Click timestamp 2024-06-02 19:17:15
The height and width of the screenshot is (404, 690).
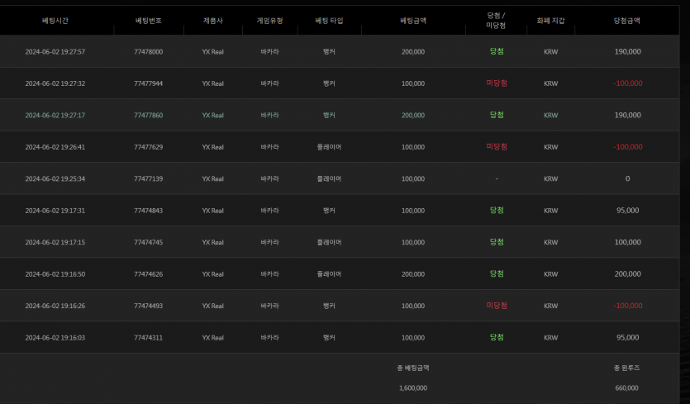point(55,242)
